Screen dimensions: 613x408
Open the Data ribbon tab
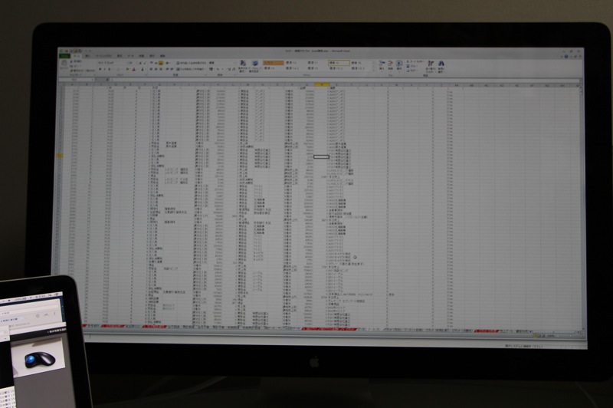coord(131,56)
